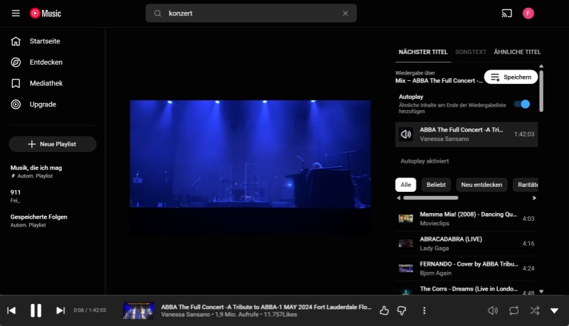The width and height of the screenshot is (569, 326).
Task: Click the horizontal chip scrollbar thumb
Action: (430, 198)
